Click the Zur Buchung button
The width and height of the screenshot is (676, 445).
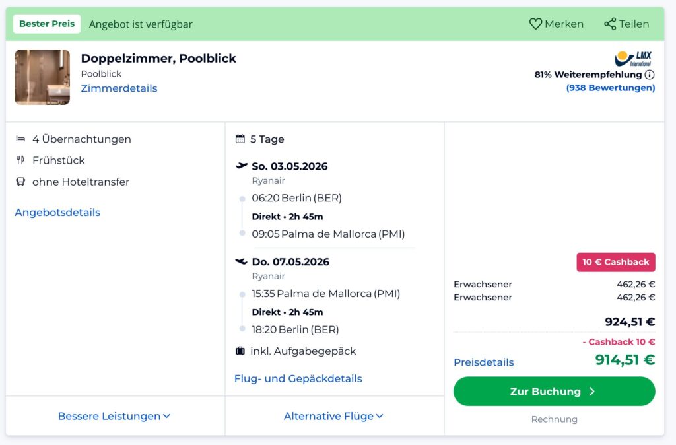(554, 392)
